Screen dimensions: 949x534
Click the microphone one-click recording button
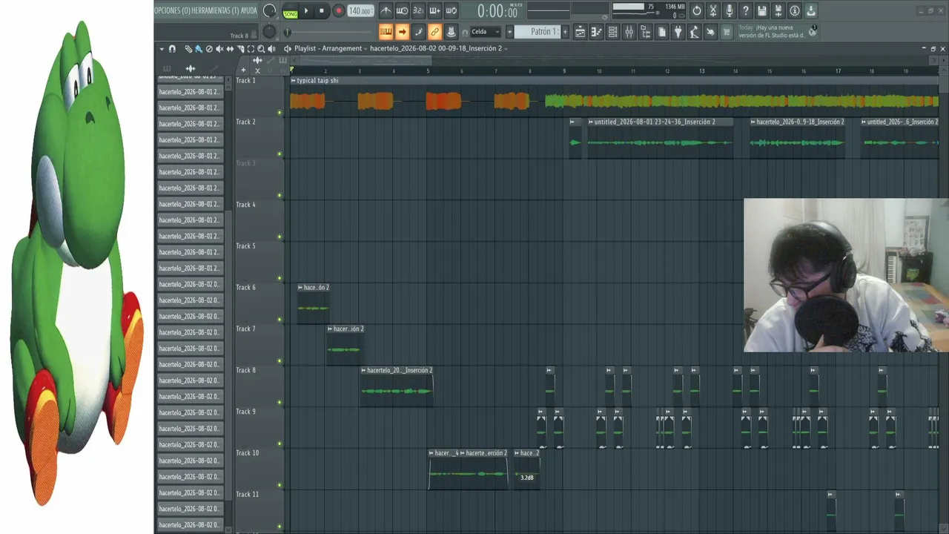coord(729,10)
